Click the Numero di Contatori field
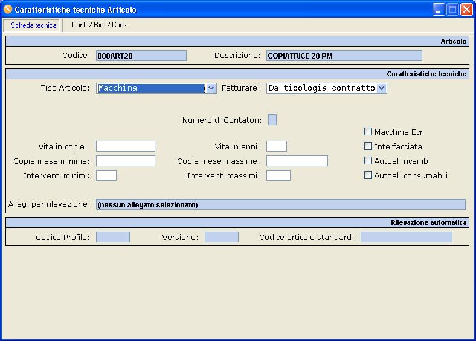The width and height of the screenshot is (476, 341). [x=272, y=120]
